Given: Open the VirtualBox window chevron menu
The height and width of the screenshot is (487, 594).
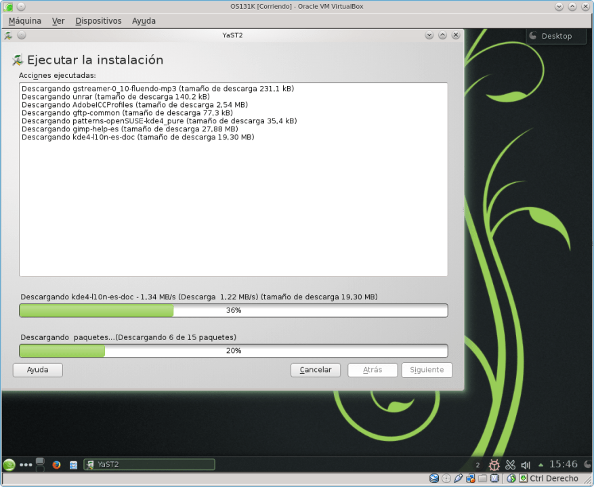Looking at the screenshot, I should pos(558,6).
